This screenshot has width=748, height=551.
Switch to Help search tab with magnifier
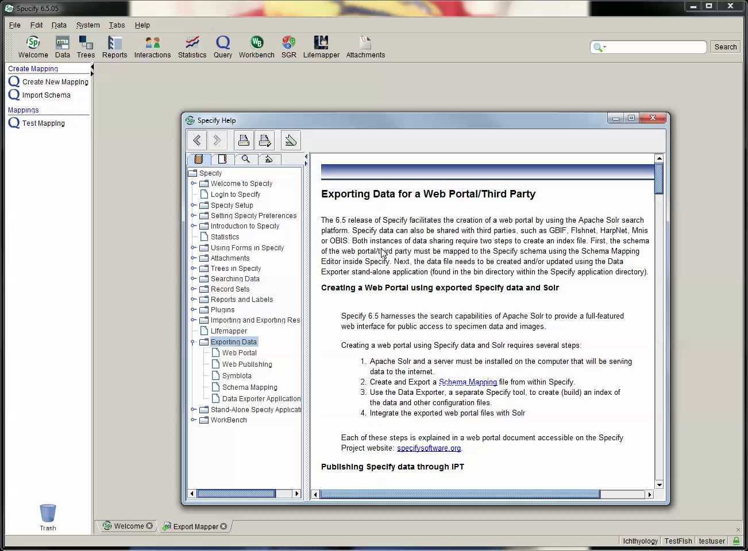[x=245, y=159]
